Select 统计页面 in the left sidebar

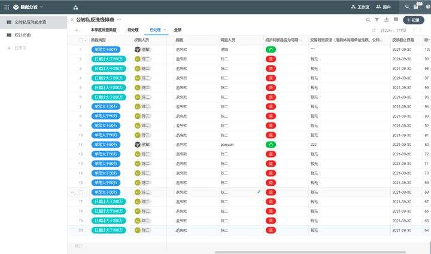[x=23, y=35]
